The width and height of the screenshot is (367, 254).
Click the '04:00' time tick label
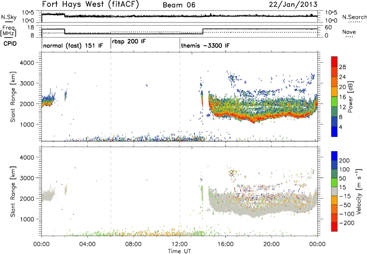[x=87, y=244]
